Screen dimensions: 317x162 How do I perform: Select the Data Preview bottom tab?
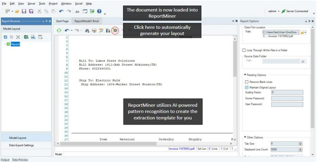click(x=20, y=160)
